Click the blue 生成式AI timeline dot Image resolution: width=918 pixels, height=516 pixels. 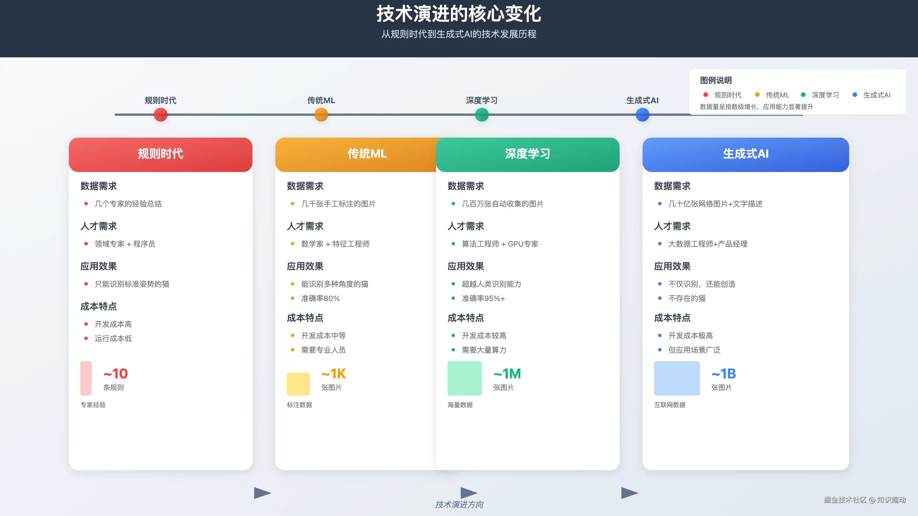(x=642, y=115)
